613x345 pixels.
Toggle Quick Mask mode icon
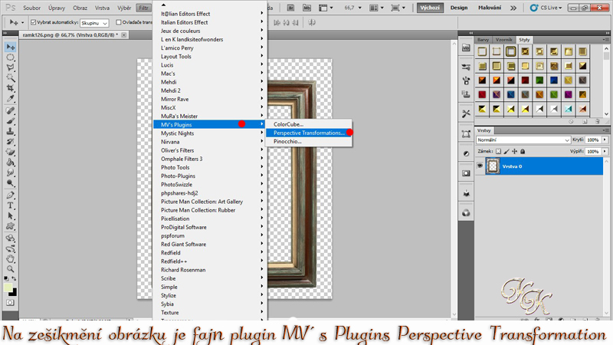click(10, 303)
